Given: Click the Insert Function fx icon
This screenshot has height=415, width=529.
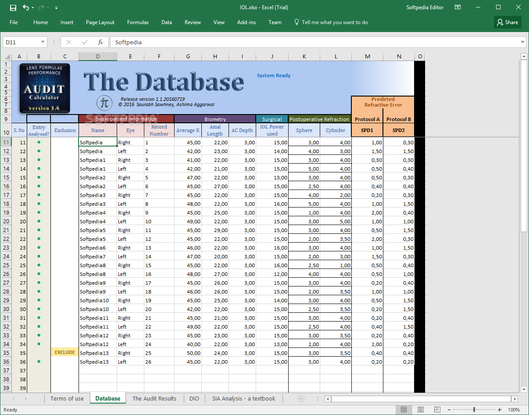Looking at the screenshot, I should pos(100,42).
